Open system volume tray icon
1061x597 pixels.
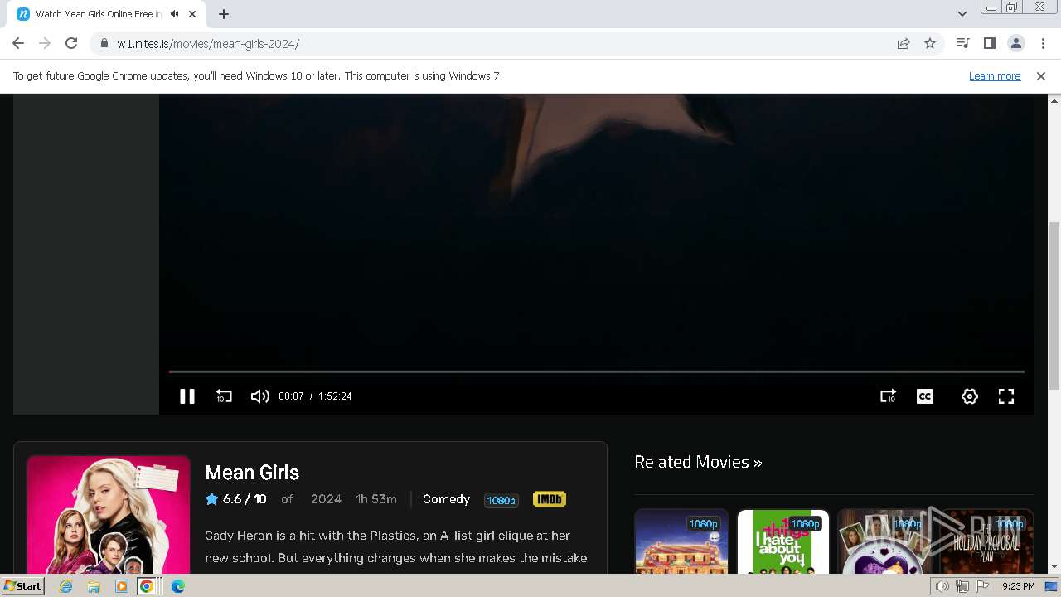point(942,586)
